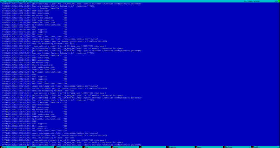
Task: Select the 9955 TLS support line
Action: tap(35, 34)
